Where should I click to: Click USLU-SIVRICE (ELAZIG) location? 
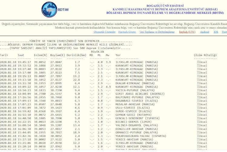tap(133, 108)
